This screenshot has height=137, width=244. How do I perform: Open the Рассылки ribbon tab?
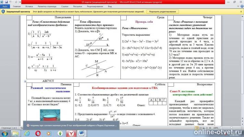coord(78,7)
